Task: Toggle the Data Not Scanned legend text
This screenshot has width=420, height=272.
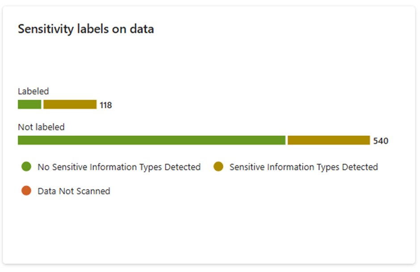Action: click(74, 191)
